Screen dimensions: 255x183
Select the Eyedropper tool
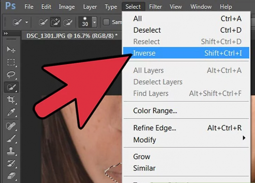pos(11,112)
